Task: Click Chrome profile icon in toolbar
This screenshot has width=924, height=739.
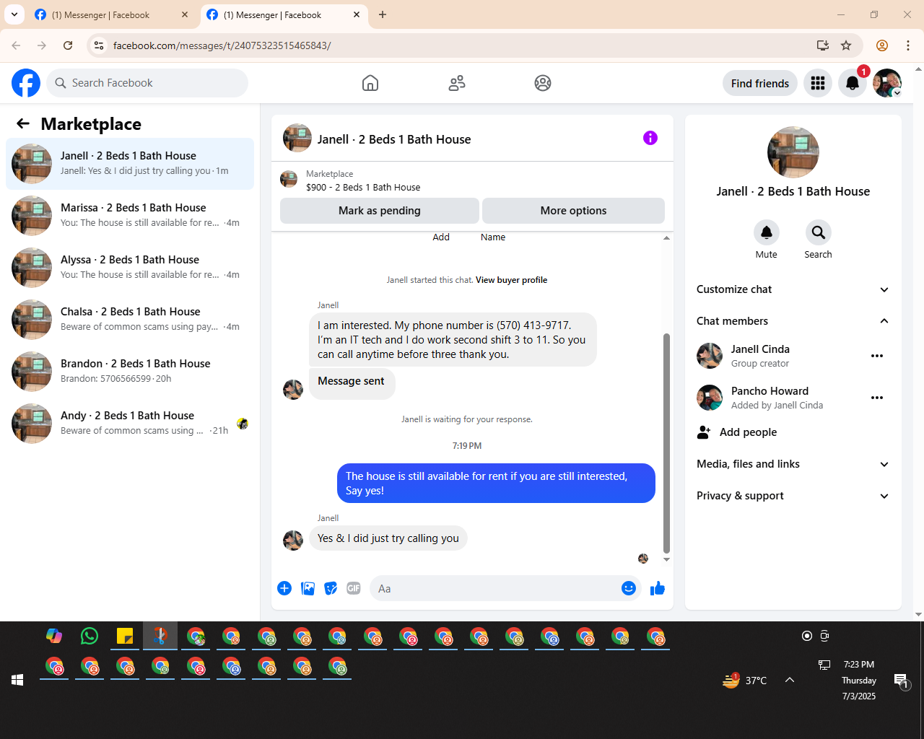Action: 882,45
